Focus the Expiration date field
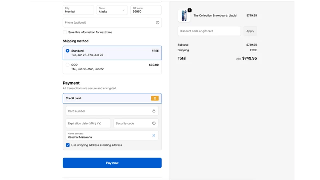The image size is (320, 180). pyautogui.click(x=88, y=123)
